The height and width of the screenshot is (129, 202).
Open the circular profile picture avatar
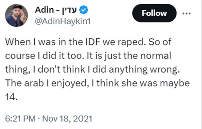click(16, 15)
